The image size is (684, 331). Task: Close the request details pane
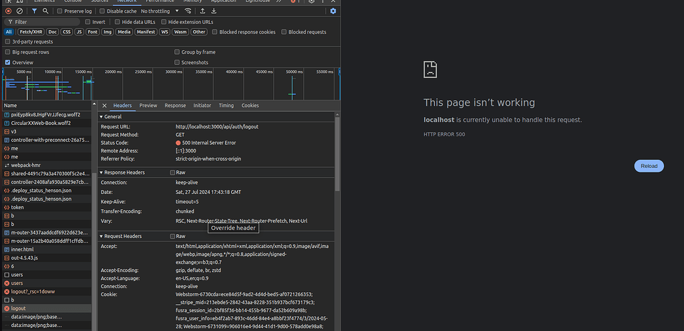[x=104, y=106]
